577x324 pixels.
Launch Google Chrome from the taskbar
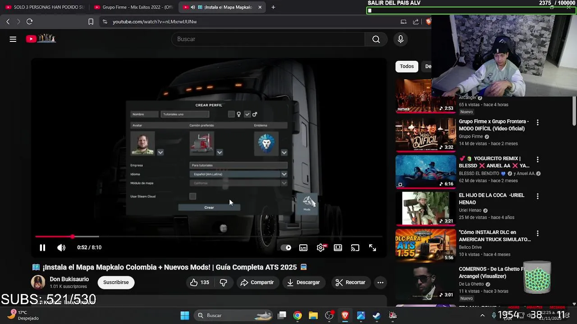298,315
